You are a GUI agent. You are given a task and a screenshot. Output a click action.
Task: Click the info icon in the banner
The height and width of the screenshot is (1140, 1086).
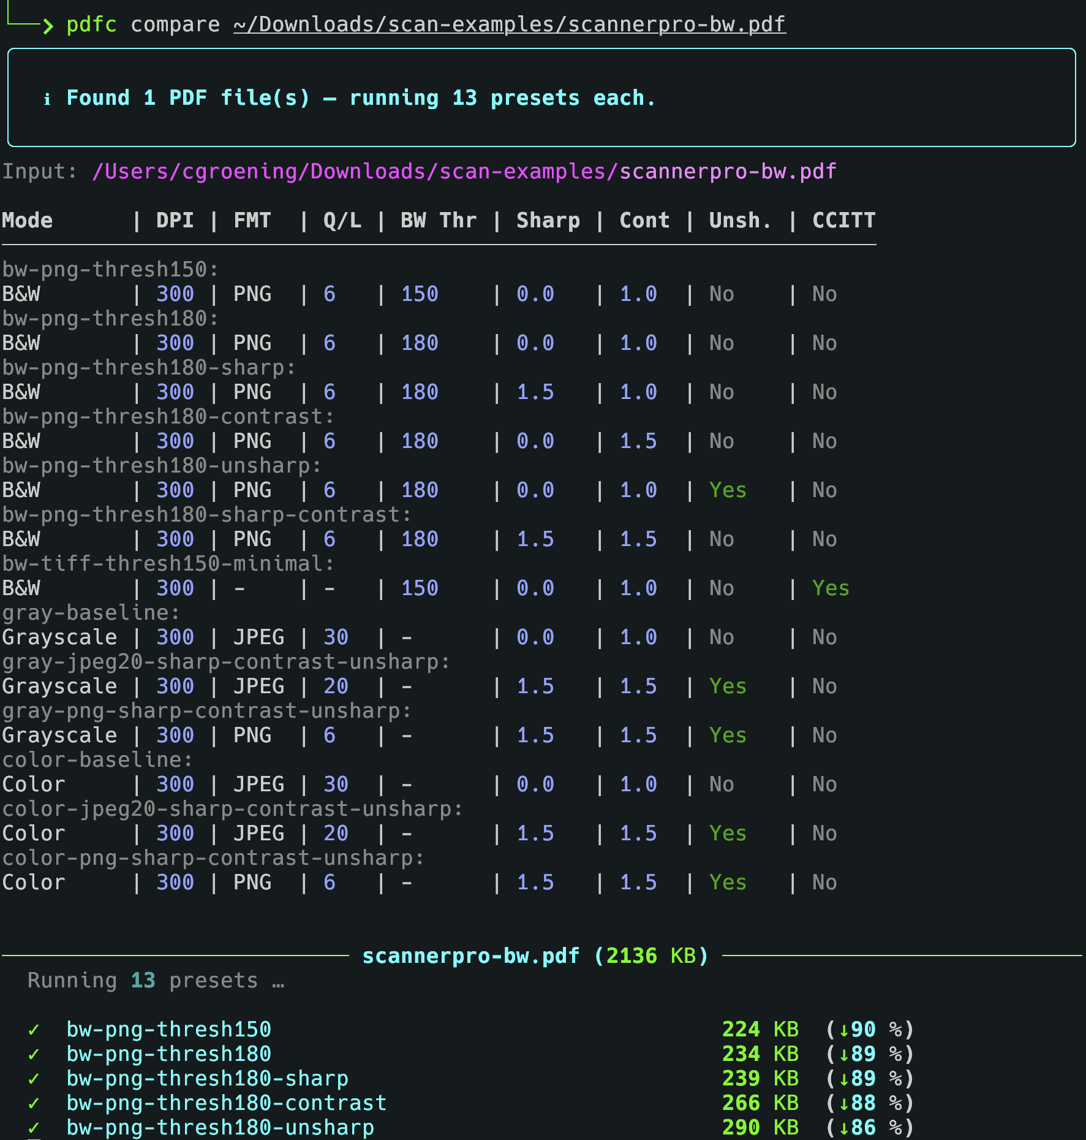(x=48, y=97)
